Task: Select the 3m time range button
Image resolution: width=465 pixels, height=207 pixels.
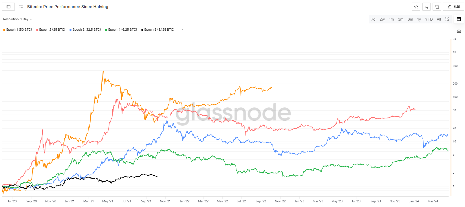Action: (401, 19)
